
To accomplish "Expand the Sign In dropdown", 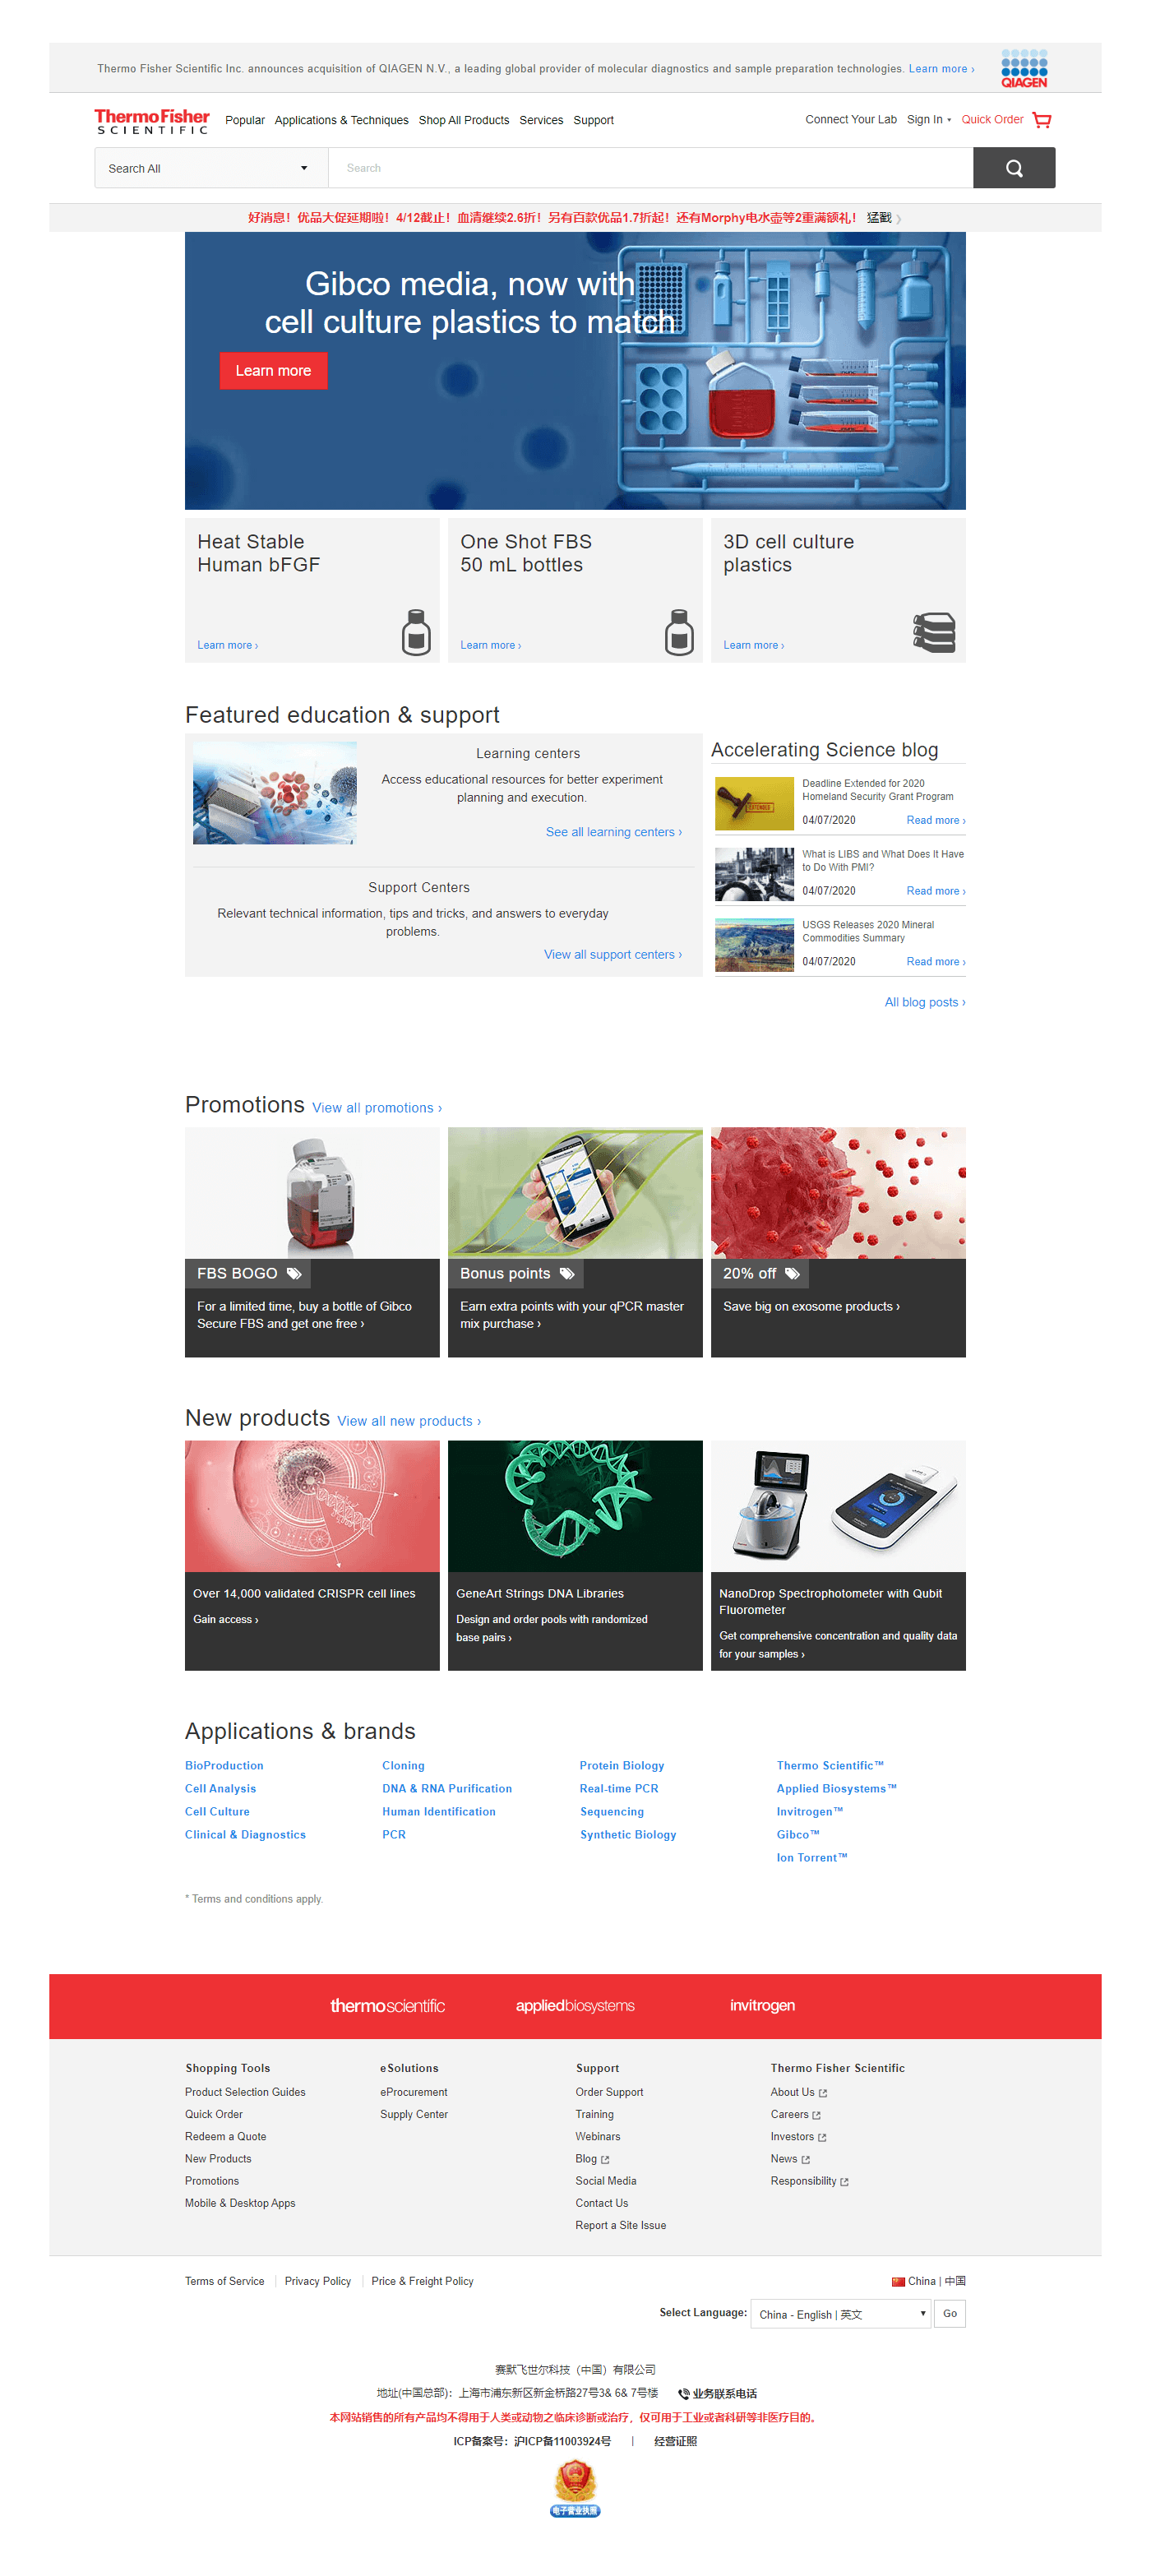I will [x=929, y=120].
